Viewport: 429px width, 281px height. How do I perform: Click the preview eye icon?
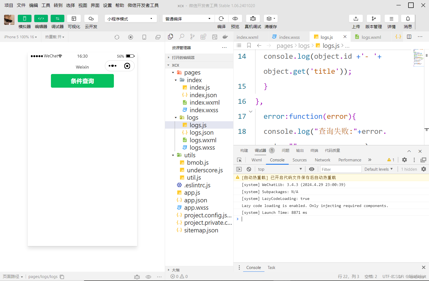pos(235,19)
